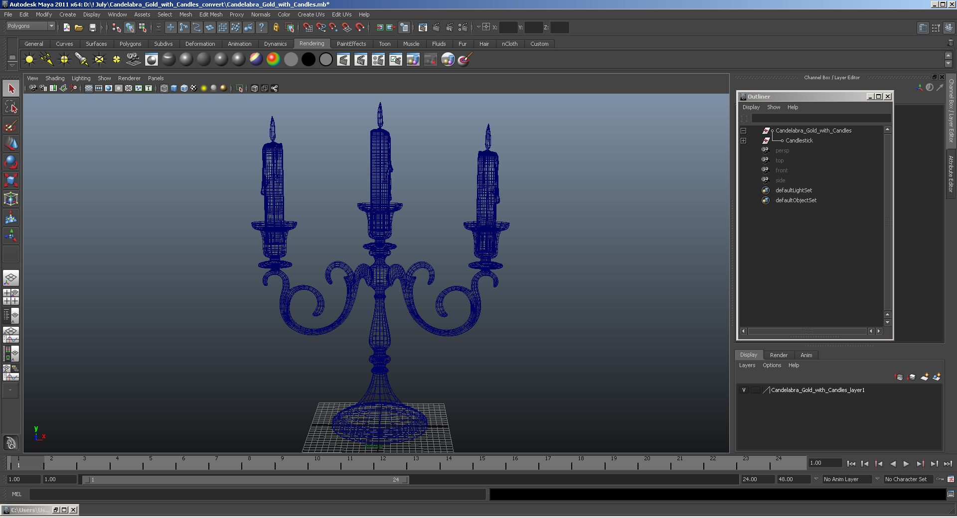
Task: Toggle isolate select in viewport toolbar
Action: coord(239,88)
